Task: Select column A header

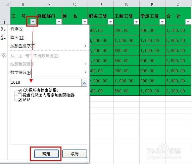Action: point(23,4)
